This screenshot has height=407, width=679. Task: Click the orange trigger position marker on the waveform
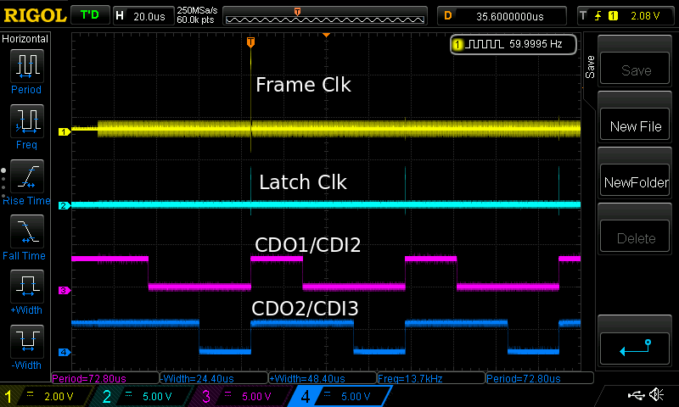point(250,42)
